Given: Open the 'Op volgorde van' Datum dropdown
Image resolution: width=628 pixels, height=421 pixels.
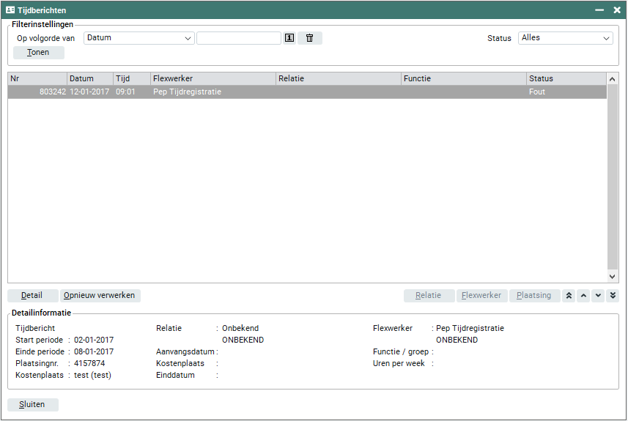Looking at the screenshot, I should [x=139, y=38].
